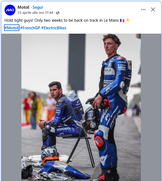Click the gray empty area left of the photo
The width and height of the screenshot is (162, 181).
tap(11, 107)
